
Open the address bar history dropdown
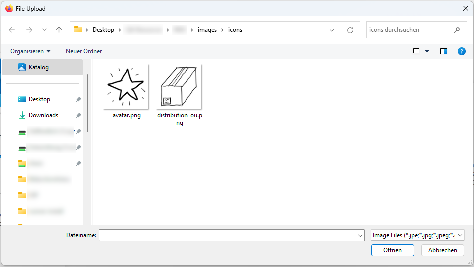click(x=332, y=30)
